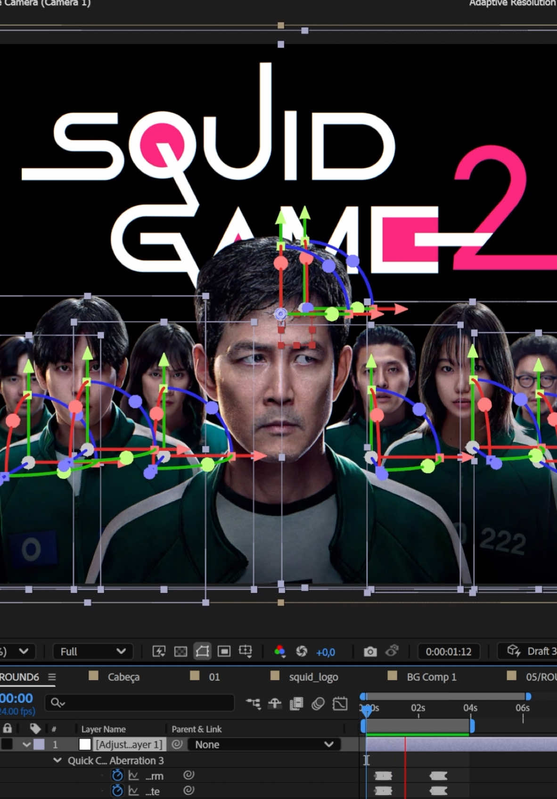Viewport: 557px width, 799px height.
Task: Click the 0:00:01:12 timecode button
Action: pos(449,651)
